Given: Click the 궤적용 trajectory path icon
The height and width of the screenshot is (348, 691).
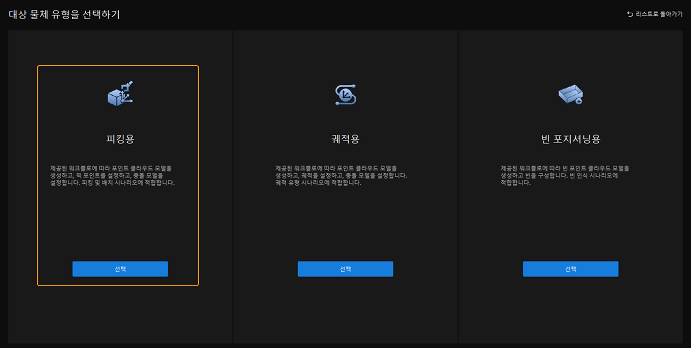Looking at the screenshot, I should point(345,94).
